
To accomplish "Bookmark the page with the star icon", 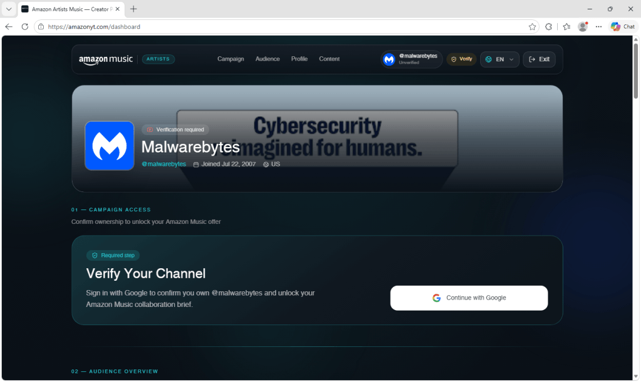I will (x=532, y=26).
